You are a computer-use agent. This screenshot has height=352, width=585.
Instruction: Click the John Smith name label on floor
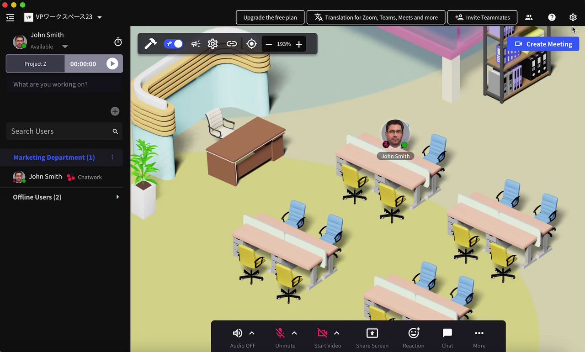click(x=395, y=156)
